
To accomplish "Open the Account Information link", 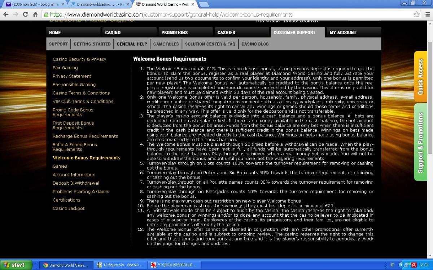I will 74,175.
